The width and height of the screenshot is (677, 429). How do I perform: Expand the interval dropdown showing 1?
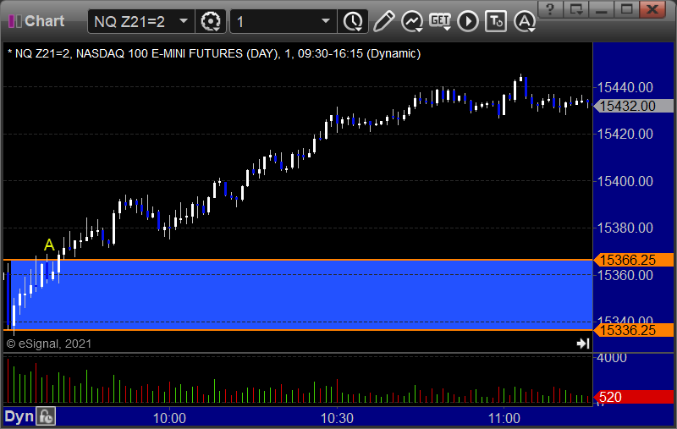[x=326, y=20]
